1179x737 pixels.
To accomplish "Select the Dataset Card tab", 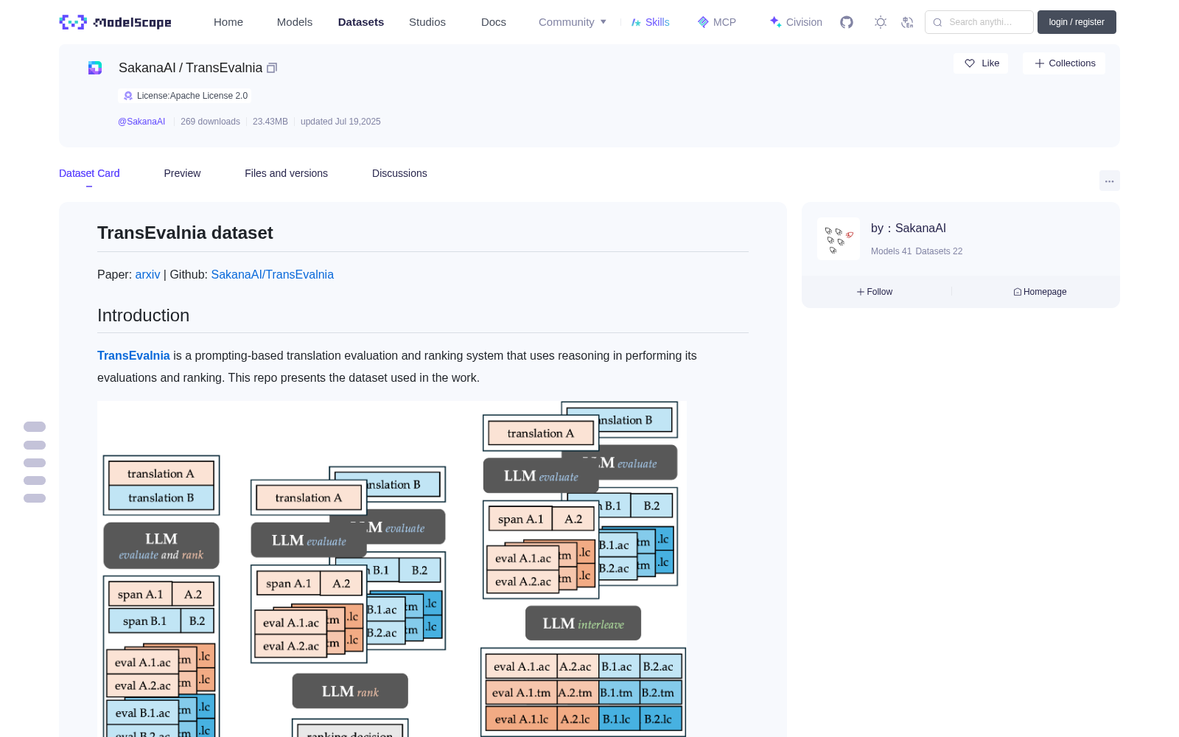I will tap(89, 173).
